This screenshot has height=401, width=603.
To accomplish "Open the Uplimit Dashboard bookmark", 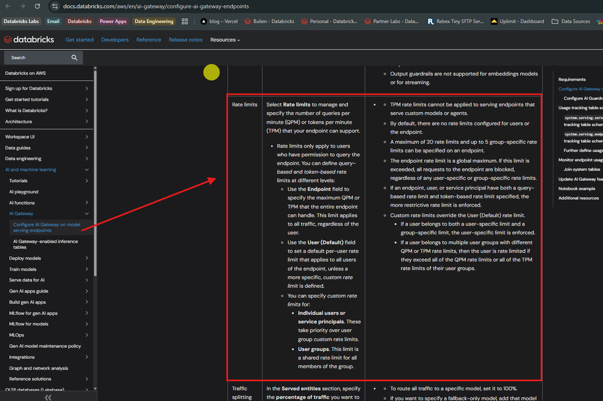I will (x=517, y=22).
